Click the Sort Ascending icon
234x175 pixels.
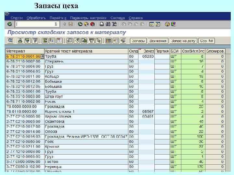[20, 41]
